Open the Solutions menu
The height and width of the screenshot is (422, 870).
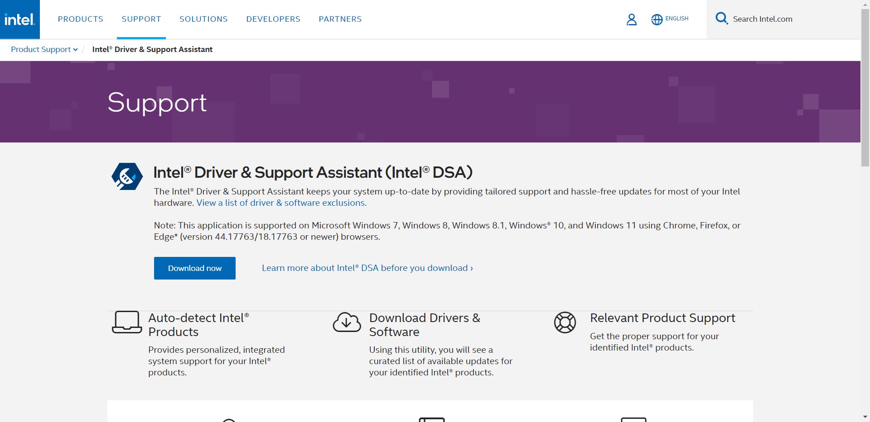click(203, 19)
